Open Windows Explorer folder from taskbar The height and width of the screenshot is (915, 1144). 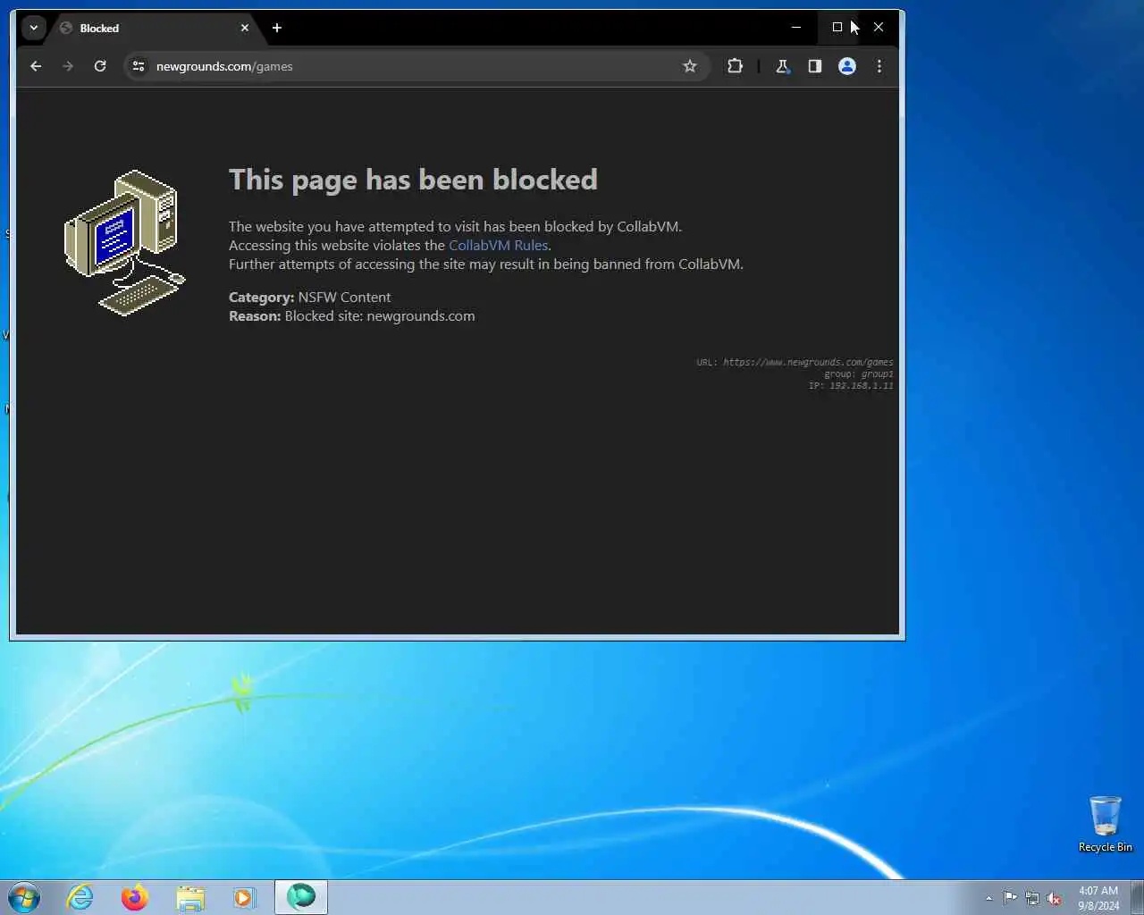click(x=190, y=897)
